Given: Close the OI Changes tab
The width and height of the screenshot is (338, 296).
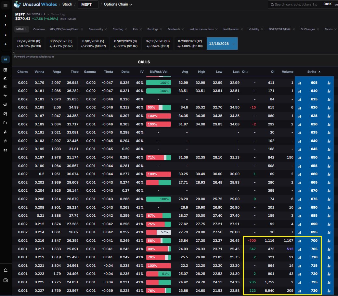Looking at the screenshot, I should 318,29.
